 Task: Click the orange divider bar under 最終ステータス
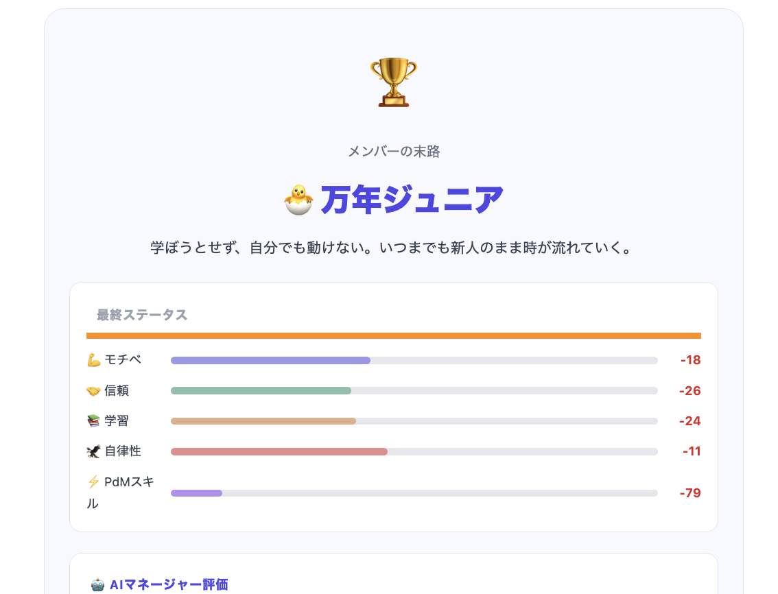coord(393,335)
